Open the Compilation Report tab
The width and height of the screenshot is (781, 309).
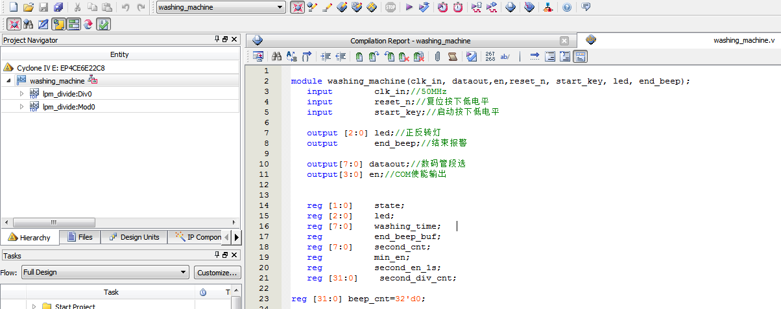click(410, 40)
